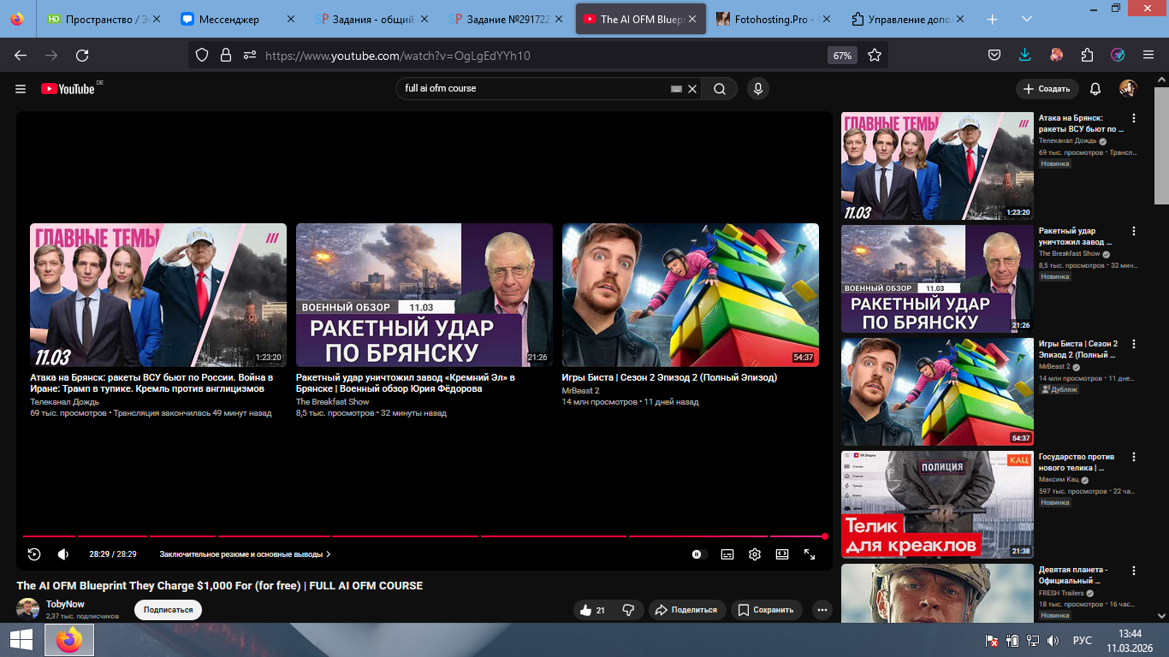Click the video progress bar scrubber
The height and width of the screenshot is (657, 1169).
[824, 536]
